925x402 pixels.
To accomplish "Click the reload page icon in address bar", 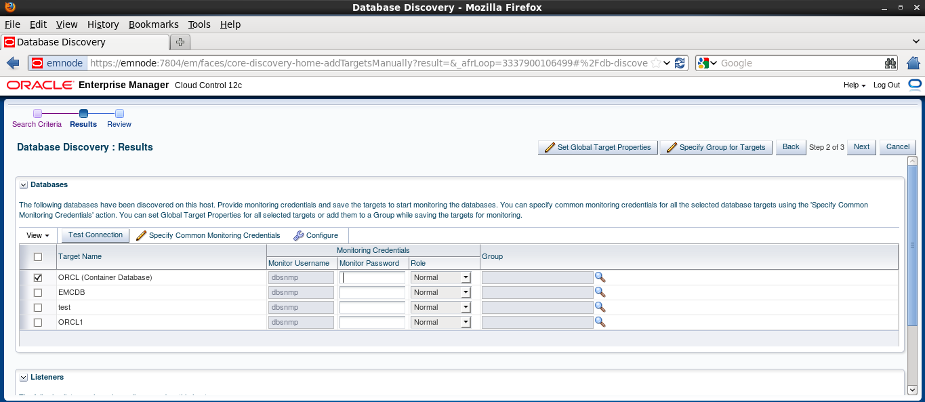I will [x=680, y=63].
